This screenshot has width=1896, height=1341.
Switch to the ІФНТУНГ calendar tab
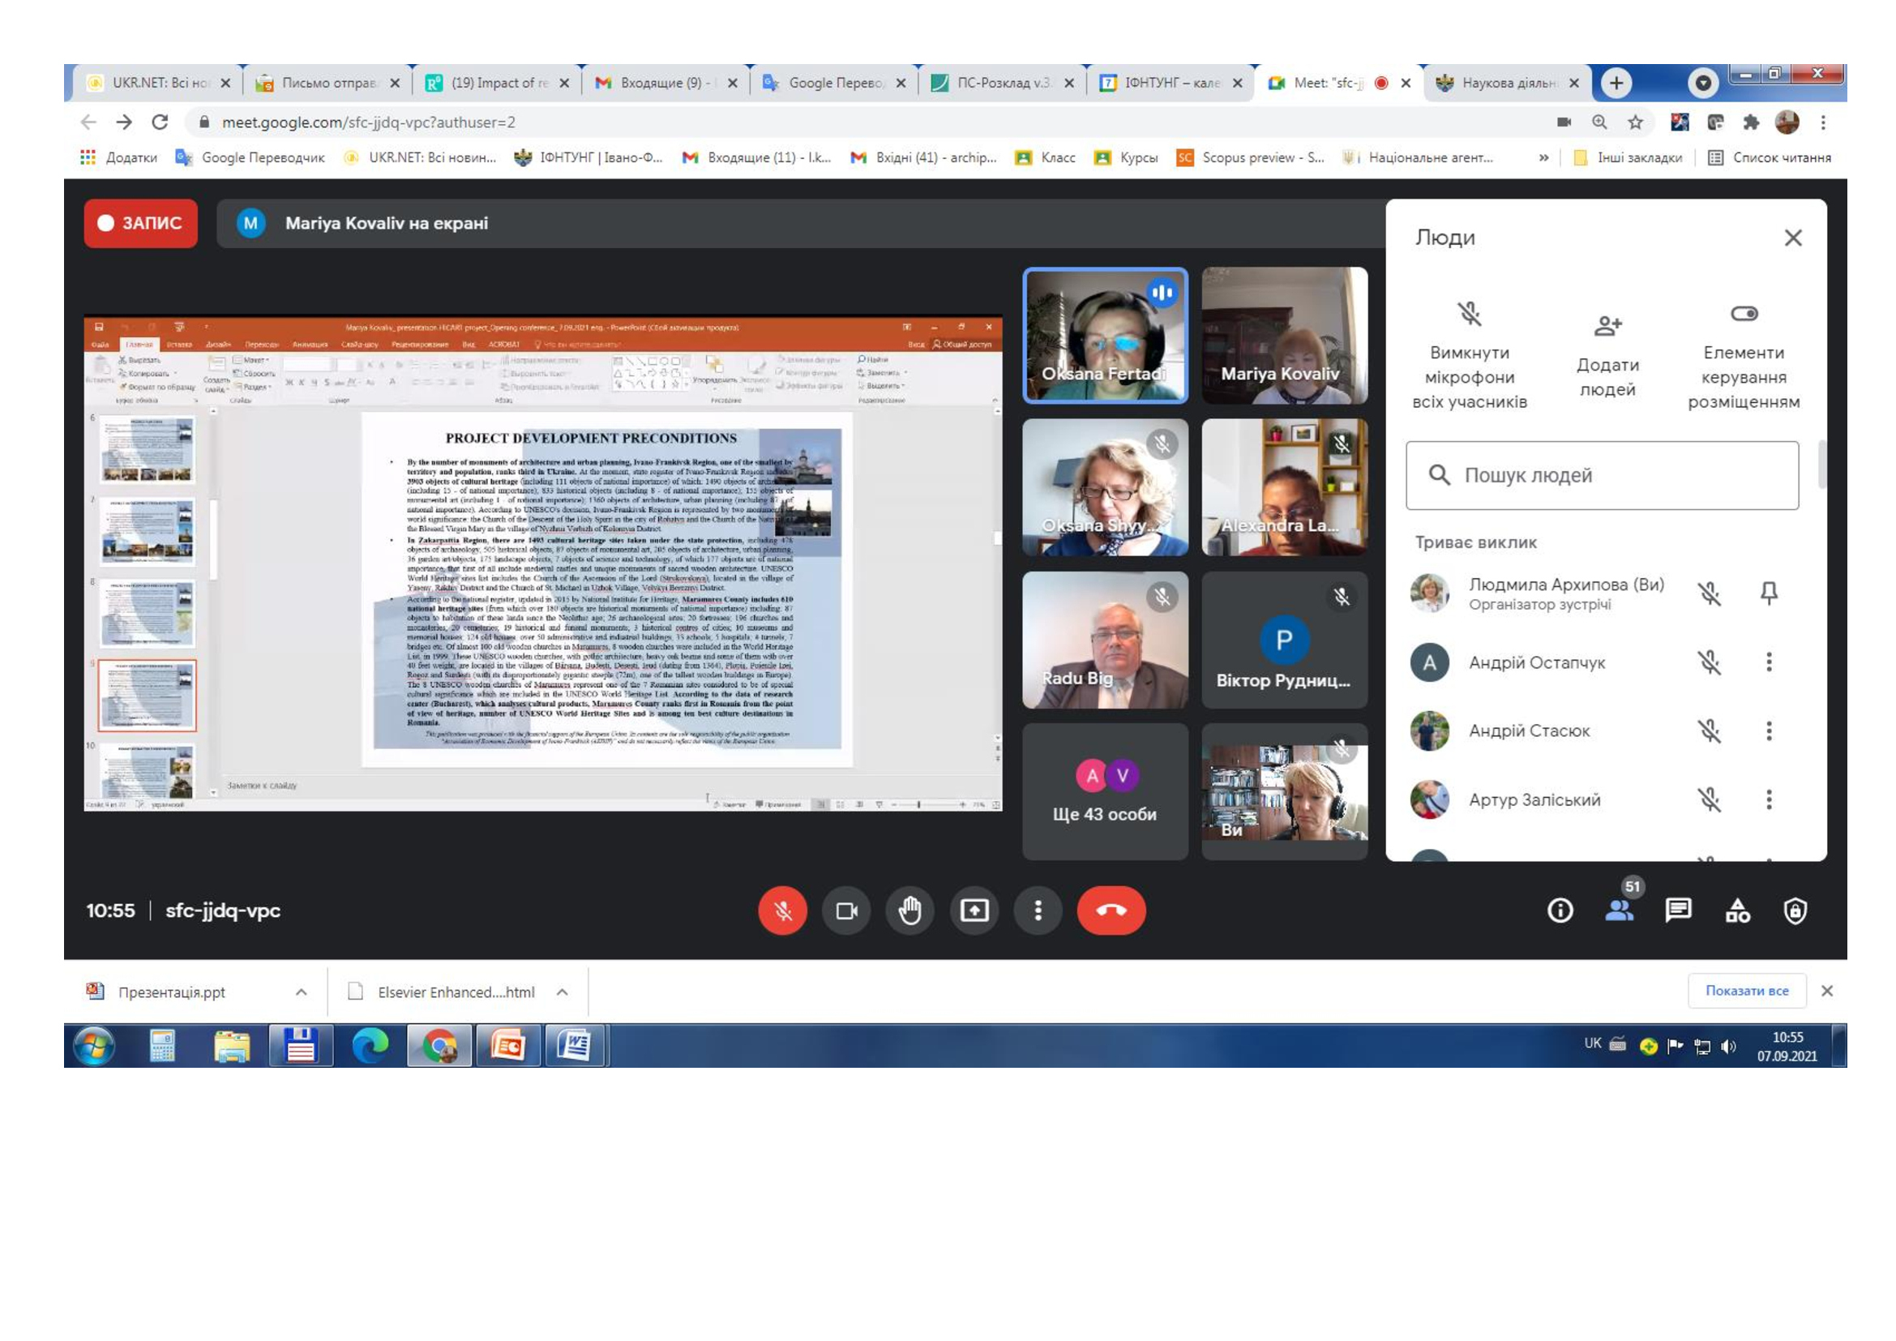pos(1170,83)
